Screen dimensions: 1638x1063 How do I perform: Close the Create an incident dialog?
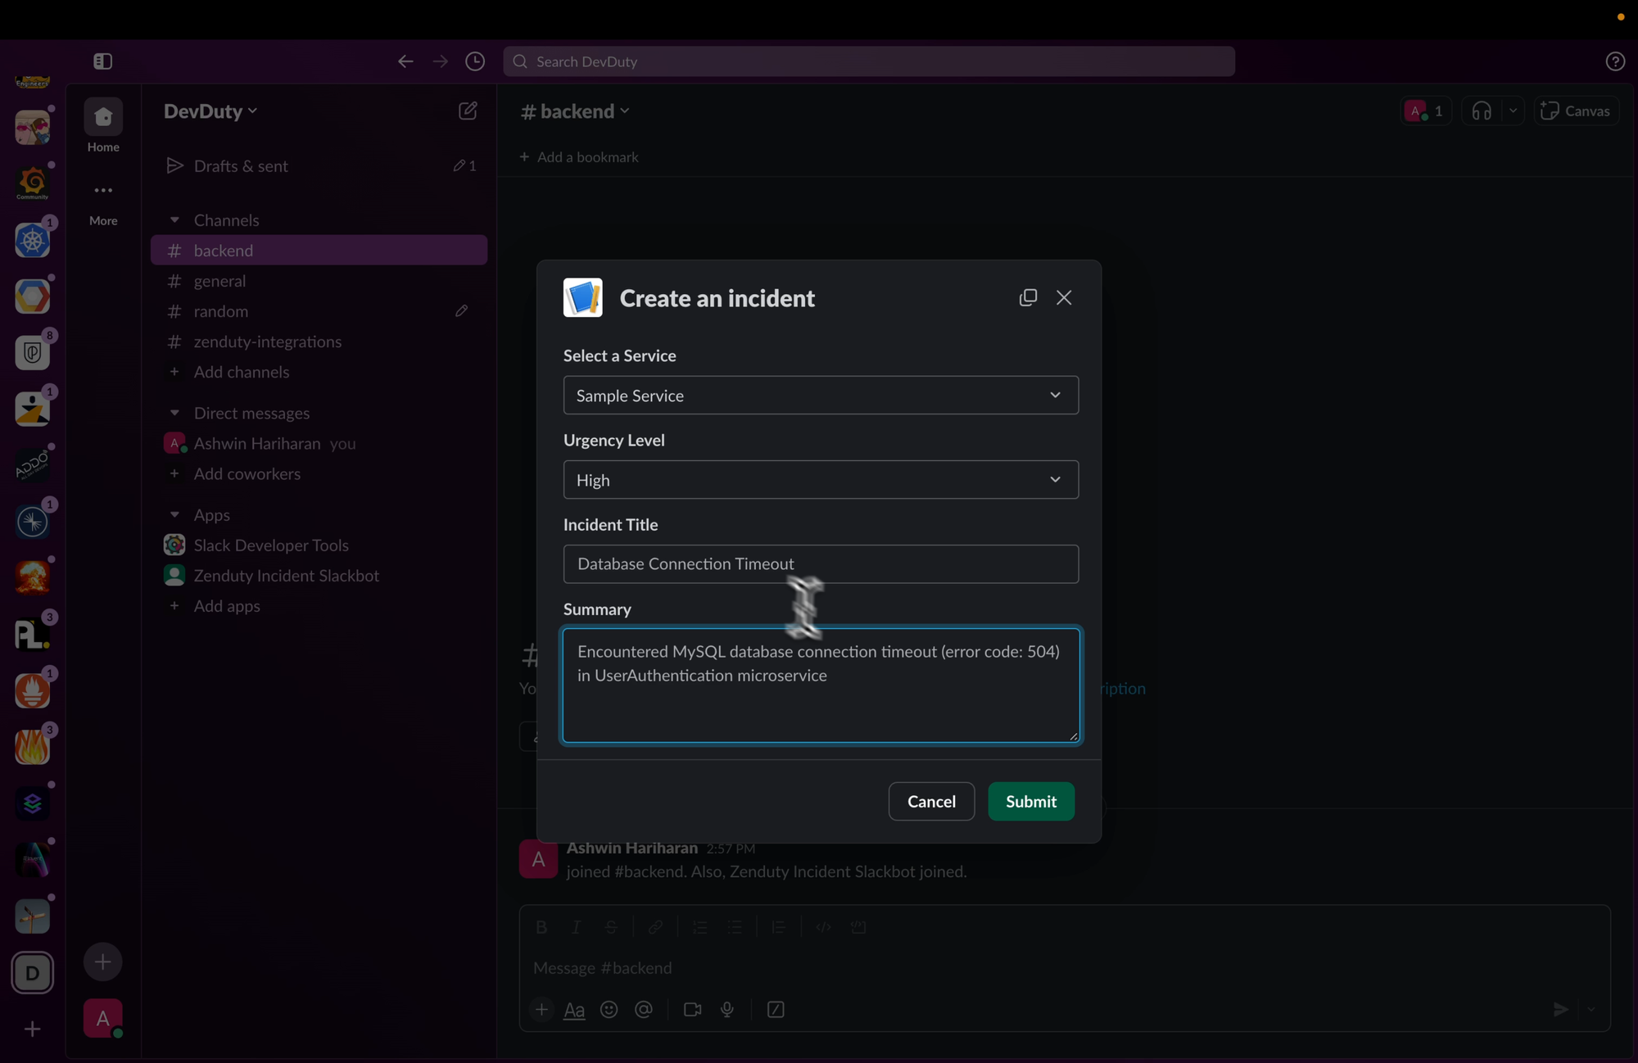[1064, 297]
